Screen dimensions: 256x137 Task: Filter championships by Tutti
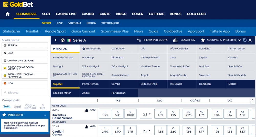click(x=7, y=107)
